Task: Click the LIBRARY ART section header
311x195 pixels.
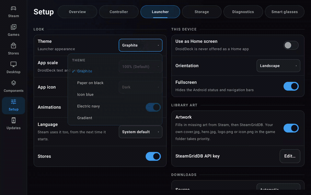Action: point(184,105)
